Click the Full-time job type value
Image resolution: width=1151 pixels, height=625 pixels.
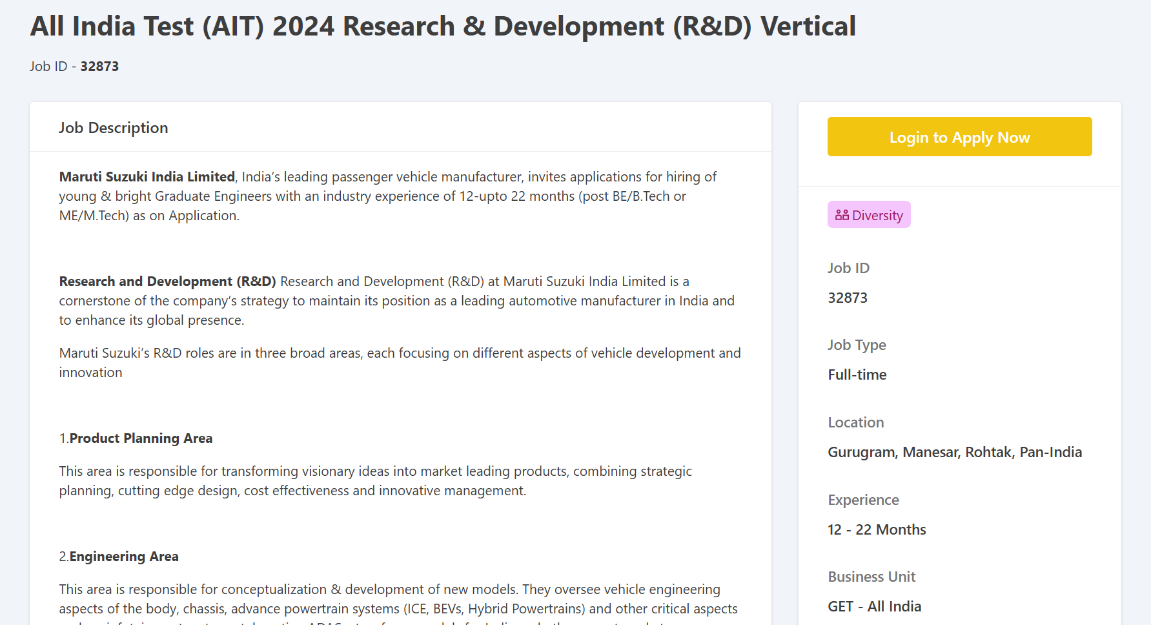857,374
